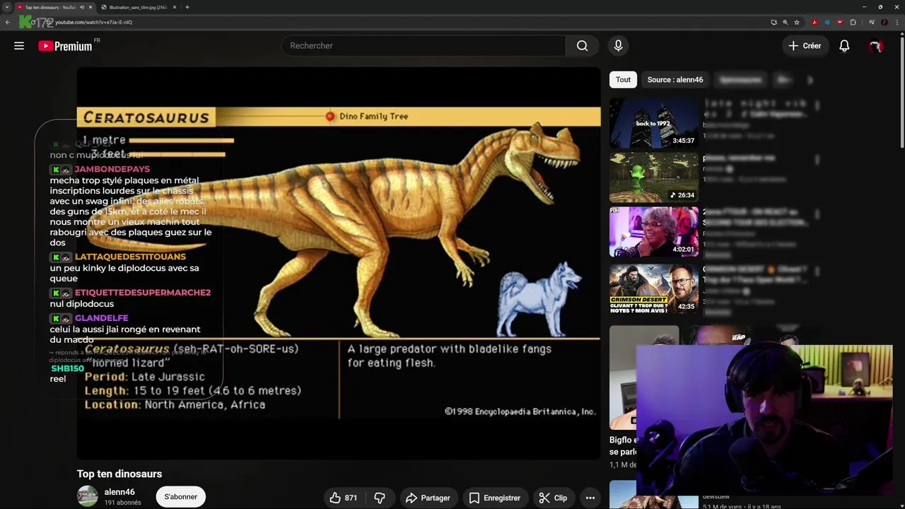Open the Chrome three-dot menu

897,22
